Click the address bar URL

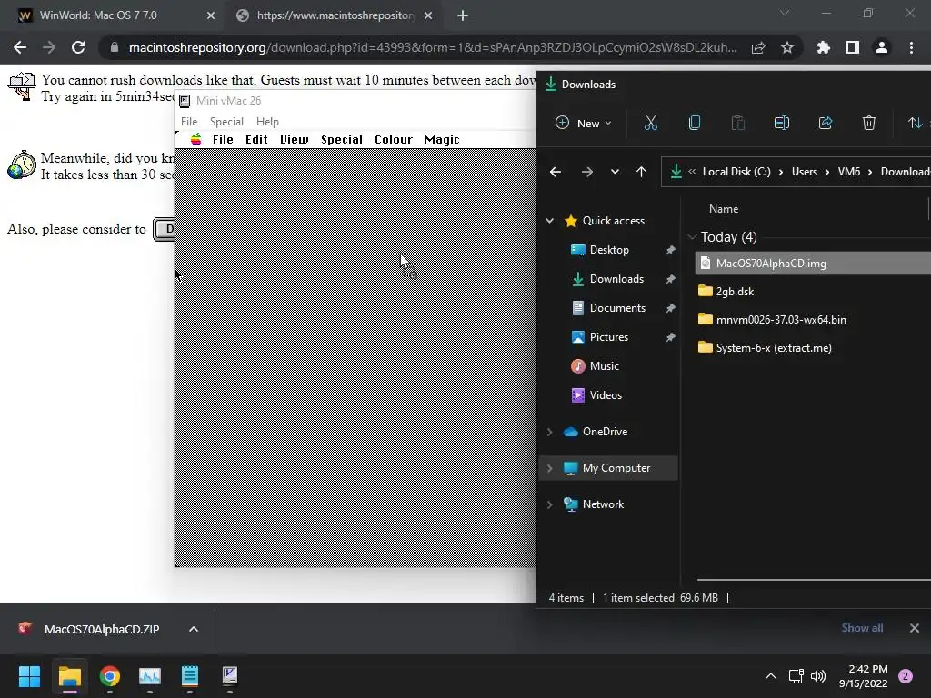(x=433, y=47)
